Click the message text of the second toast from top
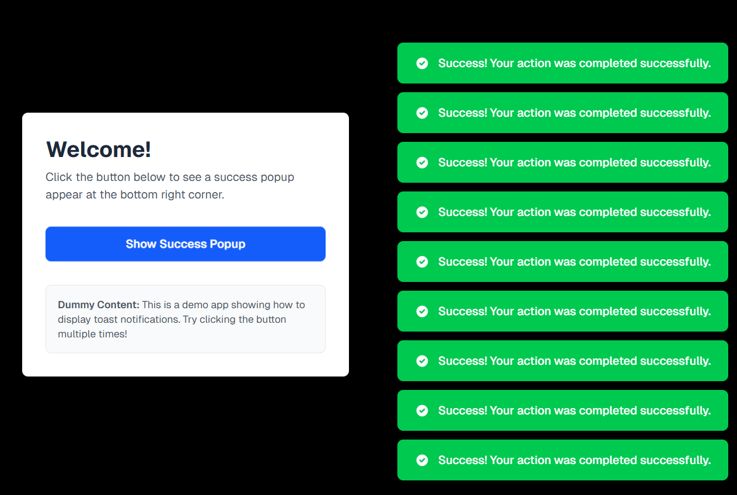This screenshot has height=495, width=737. coord(574,113)
